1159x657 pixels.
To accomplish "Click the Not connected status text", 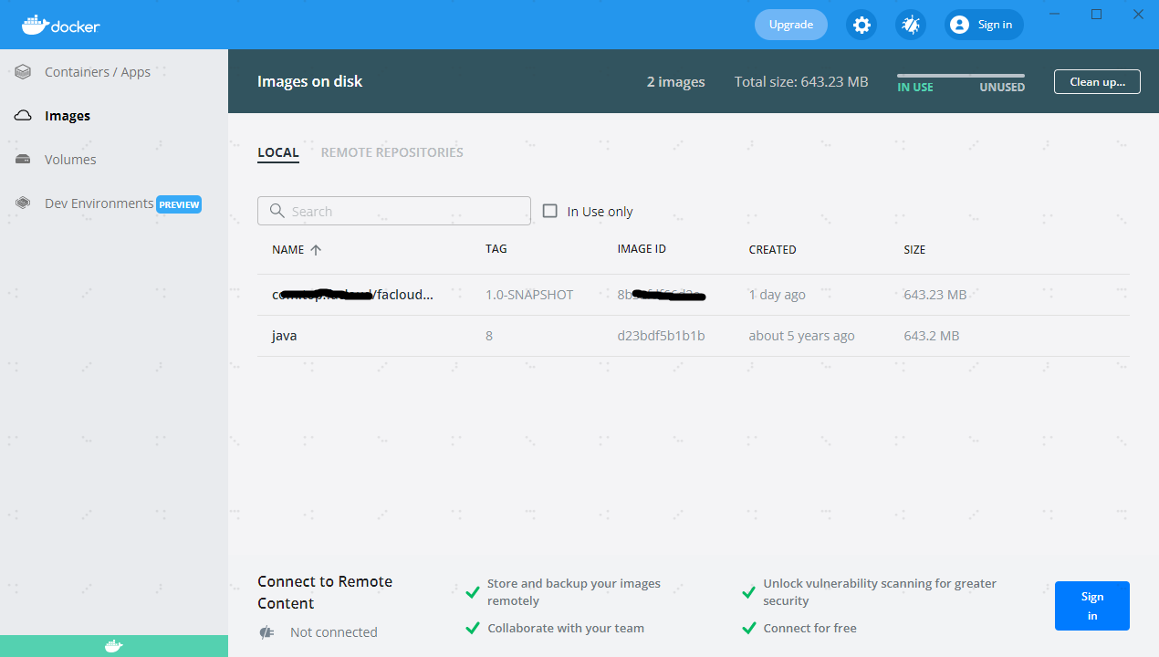I will pyautogui.click(x=334, y=632).
